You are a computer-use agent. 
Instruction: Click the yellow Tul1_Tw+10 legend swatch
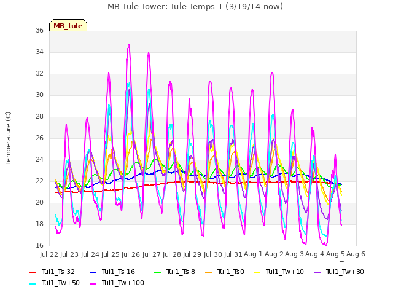tap(257, 272)
